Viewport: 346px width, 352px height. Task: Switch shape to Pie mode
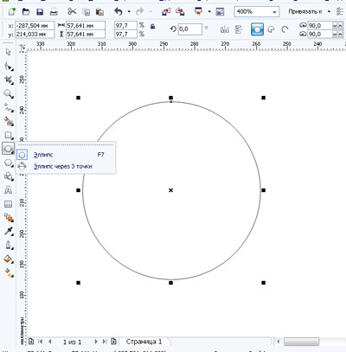(271, 29)
